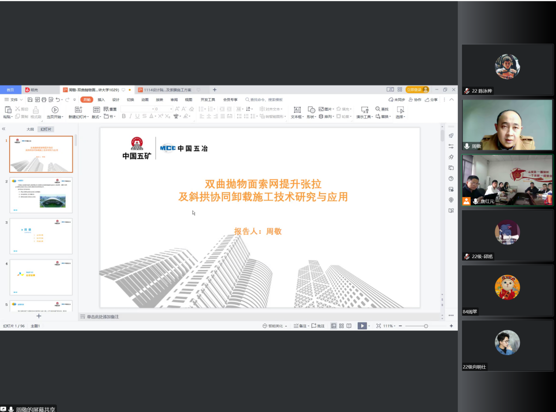Screen dimensions: 556x412
Task: Click the 重置 reset button
Action: (x=110, y=109)
